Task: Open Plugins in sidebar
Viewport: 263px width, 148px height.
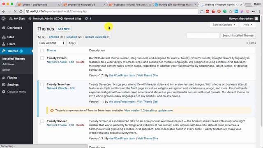Action: (12, 78)
